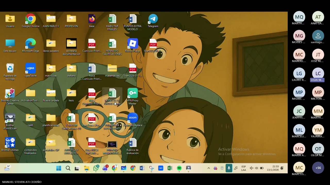The height and width of the screenshot is (185, 330).
Task: Select PRIMERO DE BACHILLERATO Excel file
Action: click(112, 122)
